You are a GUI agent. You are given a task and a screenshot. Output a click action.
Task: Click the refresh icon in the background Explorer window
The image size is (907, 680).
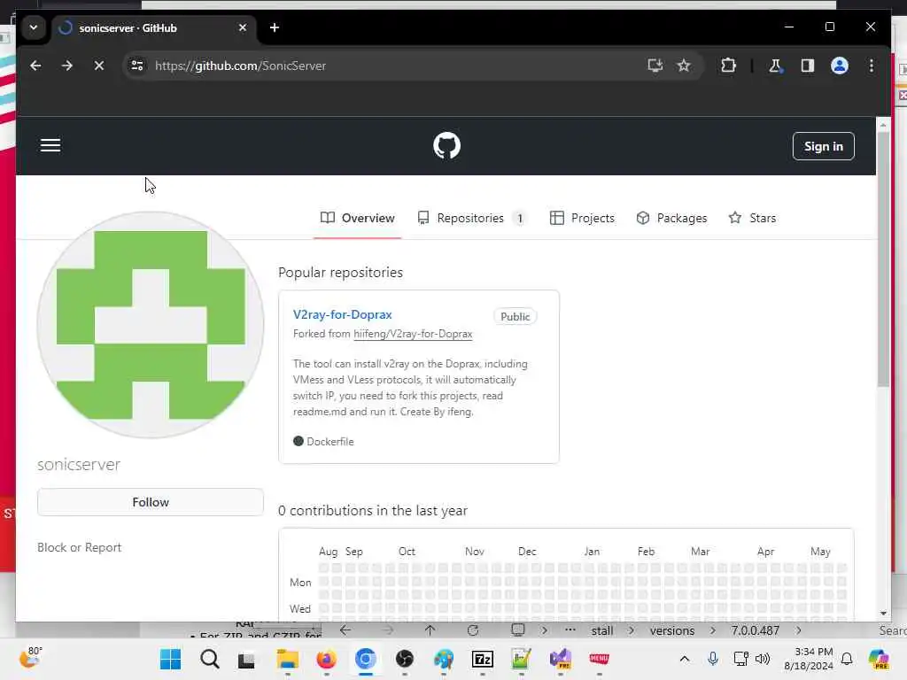(x=473, y=630)
